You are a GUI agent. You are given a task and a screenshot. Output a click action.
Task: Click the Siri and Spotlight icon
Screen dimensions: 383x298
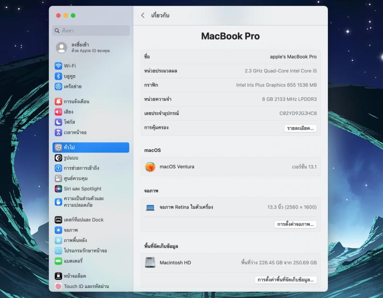click(58, 189)
